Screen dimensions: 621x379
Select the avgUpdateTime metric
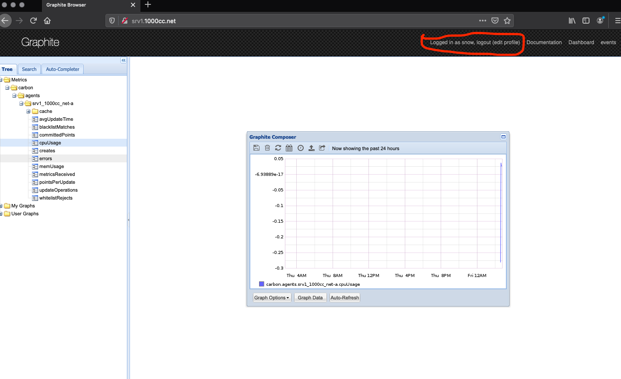pos(56,119)
